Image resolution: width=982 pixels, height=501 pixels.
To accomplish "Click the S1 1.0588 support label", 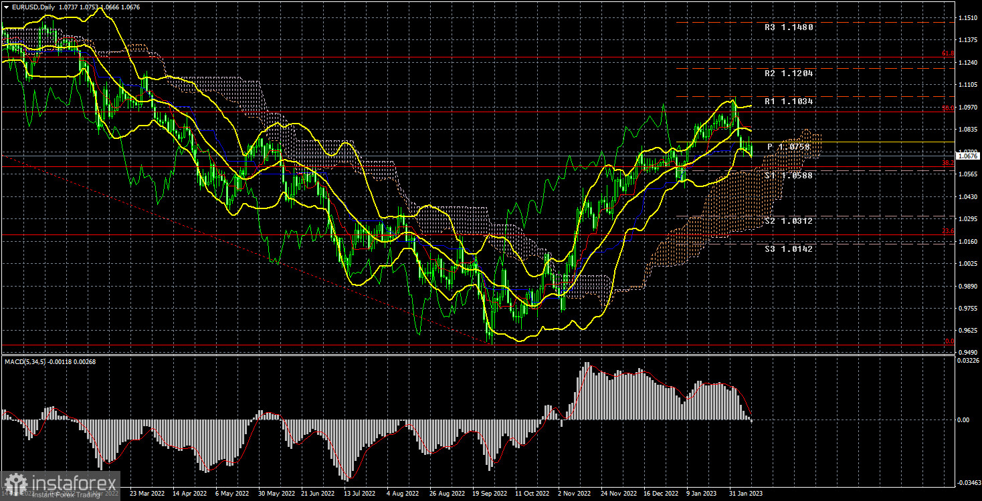I will tap(789, 176).
